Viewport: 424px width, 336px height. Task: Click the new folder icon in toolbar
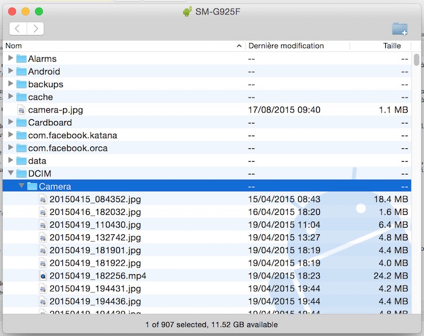click(x=399, y=28)
